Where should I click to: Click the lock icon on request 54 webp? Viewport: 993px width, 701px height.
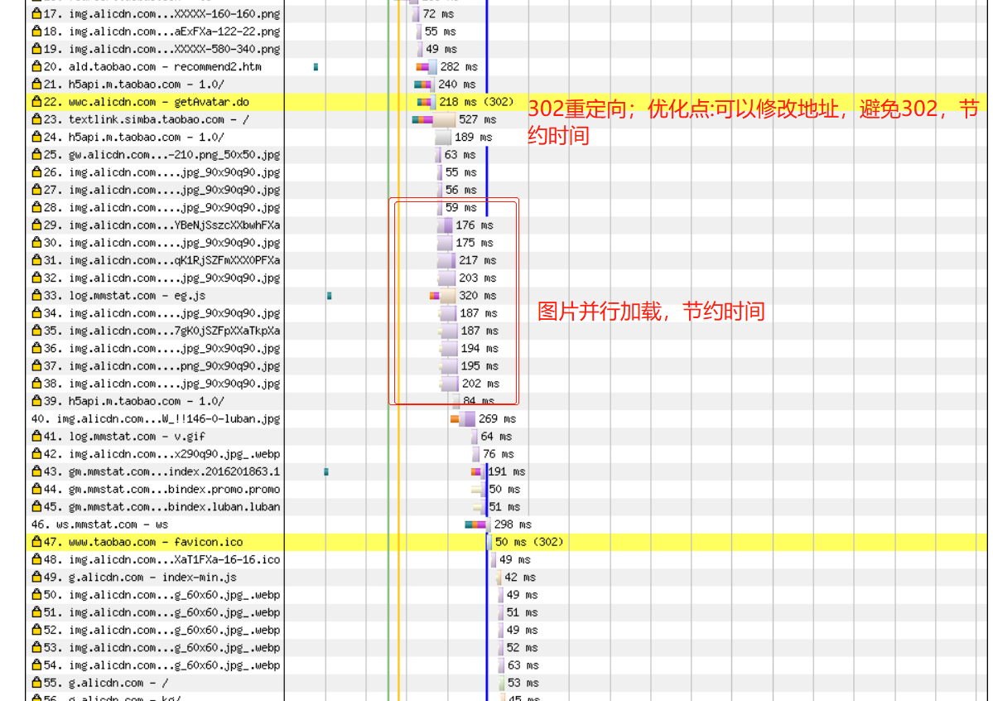(x=36, y=665)
